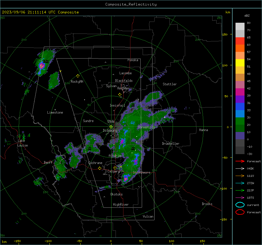Click the cyan current ellipse icon

240,205
